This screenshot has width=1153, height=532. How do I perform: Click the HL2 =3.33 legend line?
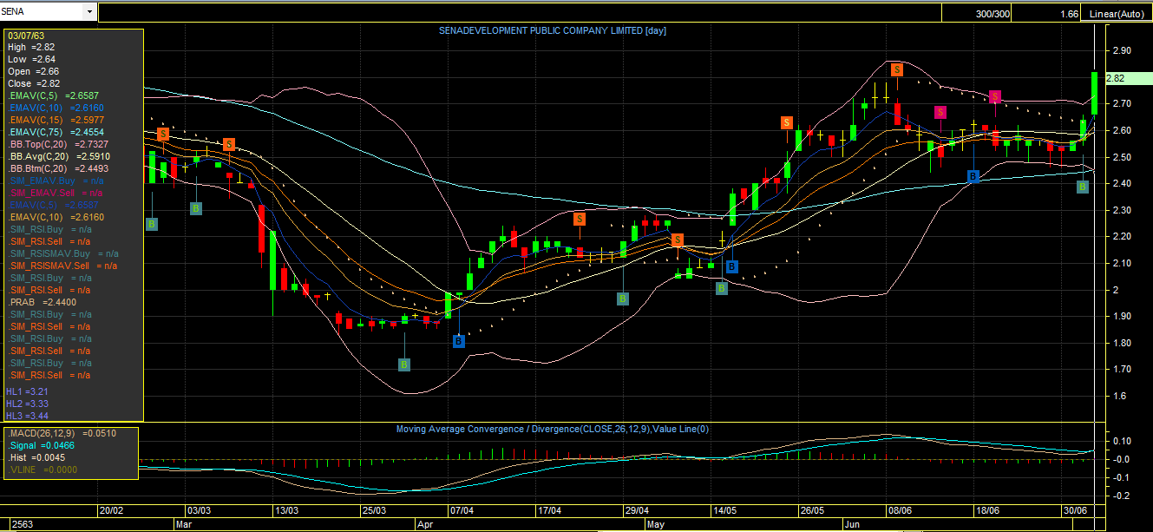point(27,404)
